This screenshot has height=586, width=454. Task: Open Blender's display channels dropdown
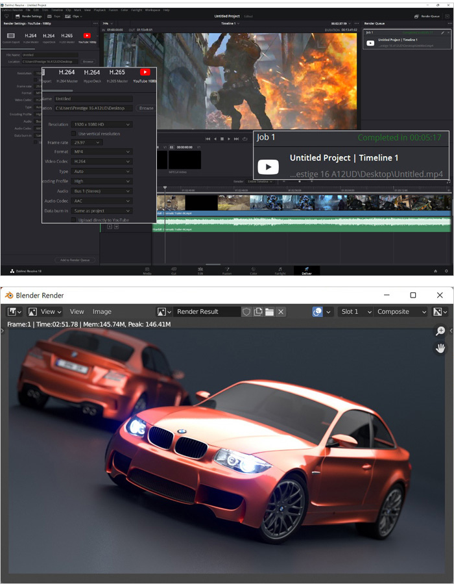[x=440, y=312]
